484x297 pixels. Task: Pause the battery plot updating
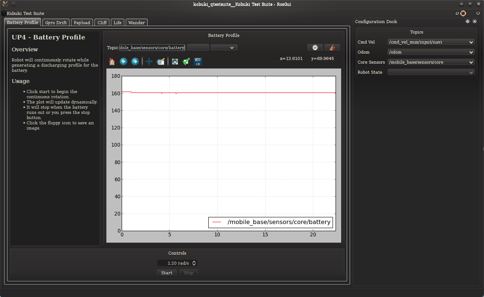(x=315, y=48)
